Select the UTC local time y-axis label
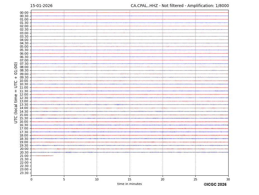 coord(16,93)
